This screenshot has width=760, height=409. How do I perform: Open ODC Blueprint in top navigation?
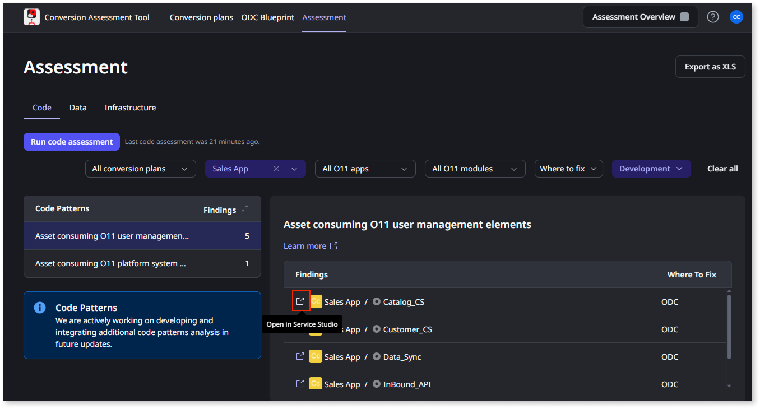pyautogui.click(x=267, y=17)
